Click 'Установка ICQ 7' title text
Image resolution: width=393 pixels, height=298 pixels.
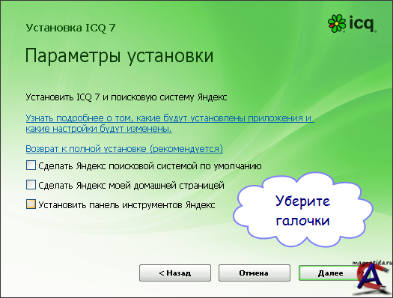point(70,28)
